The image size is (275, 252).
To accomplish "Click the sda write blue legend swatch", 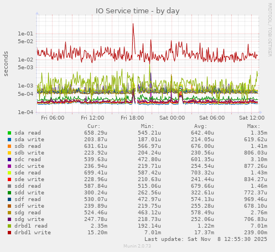I will 9,140.
